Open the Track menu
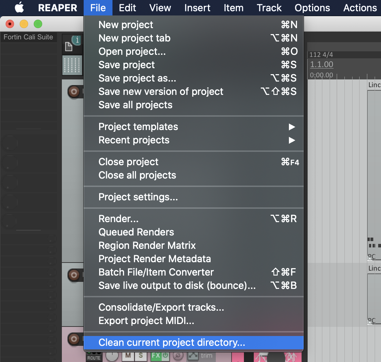Image resolution: width=381 pixels, height=362 pixels. pos(269,8)
